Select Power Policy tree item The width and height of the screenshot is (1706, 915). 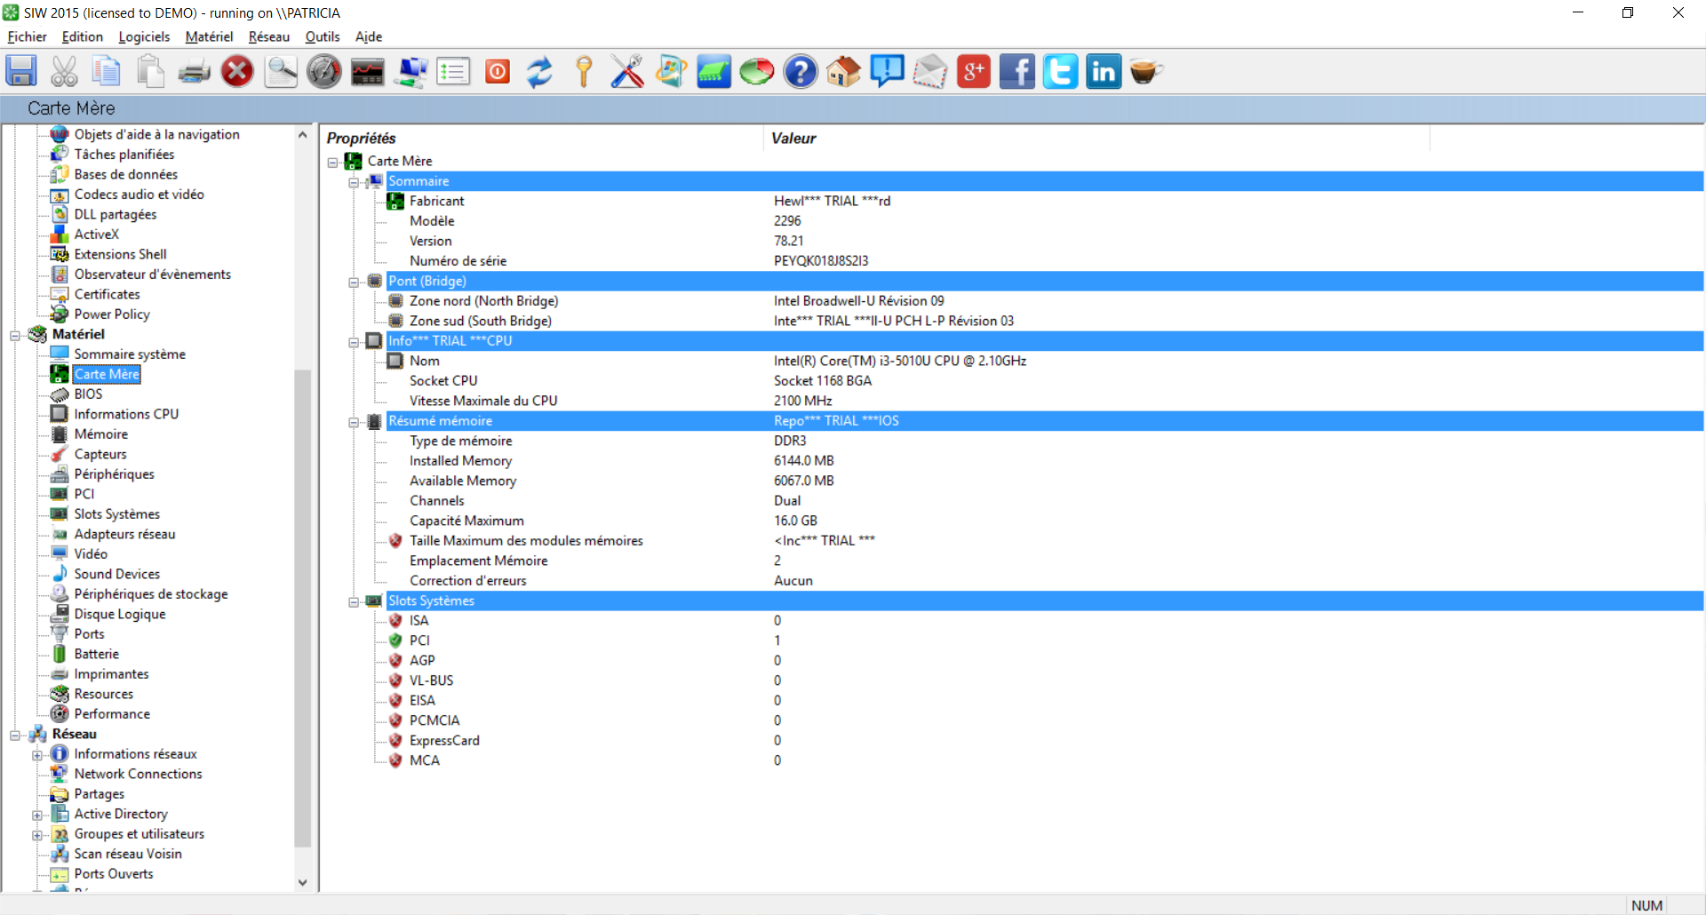pyautogui.click(x=112, y=314)
